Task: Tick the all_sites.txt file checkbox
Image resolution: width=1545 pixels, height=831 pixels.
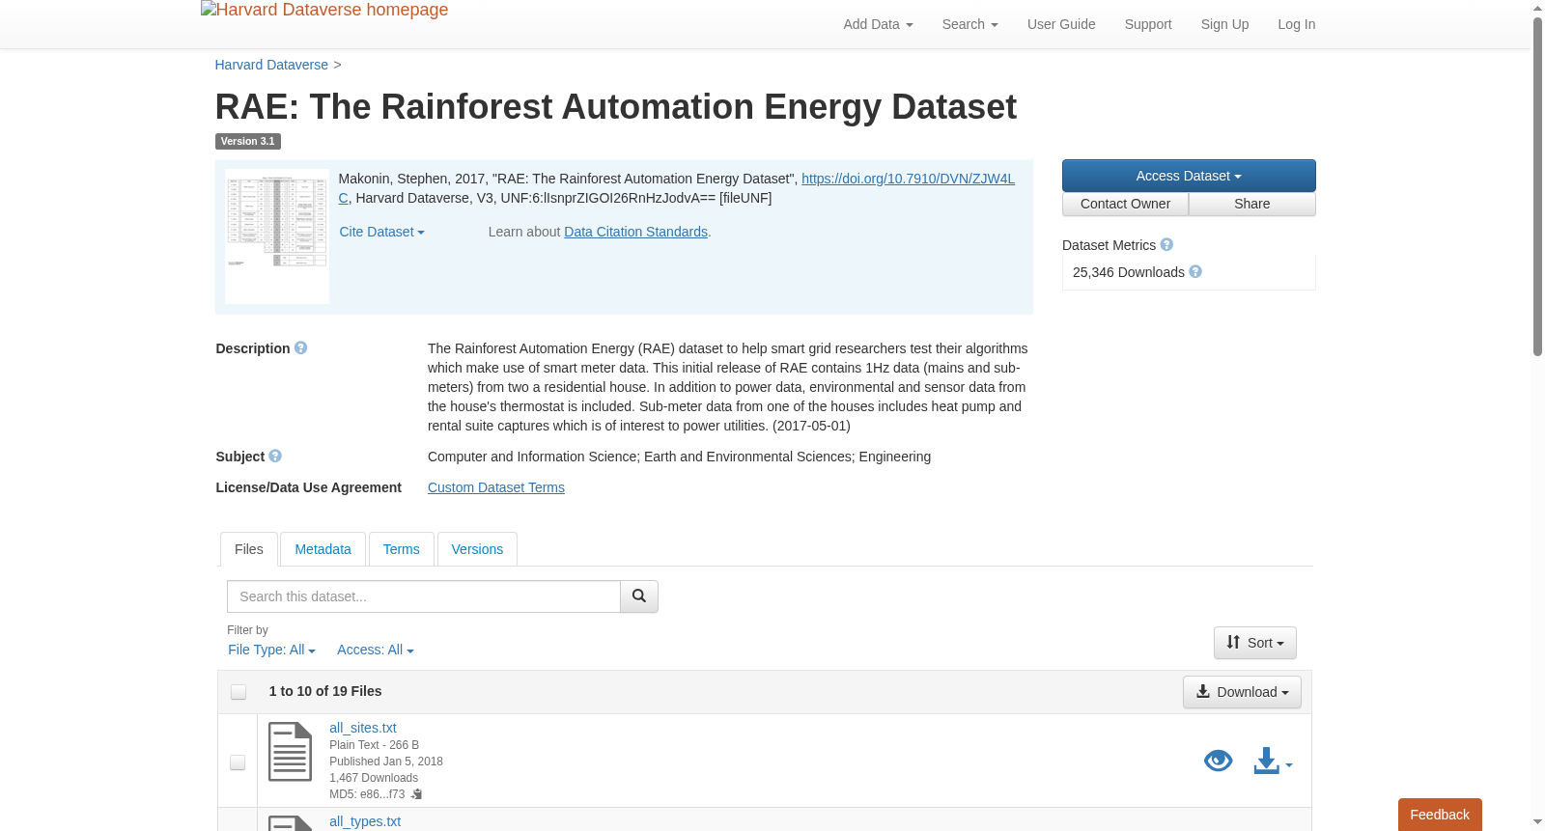Action: click(x=238, y=762)
